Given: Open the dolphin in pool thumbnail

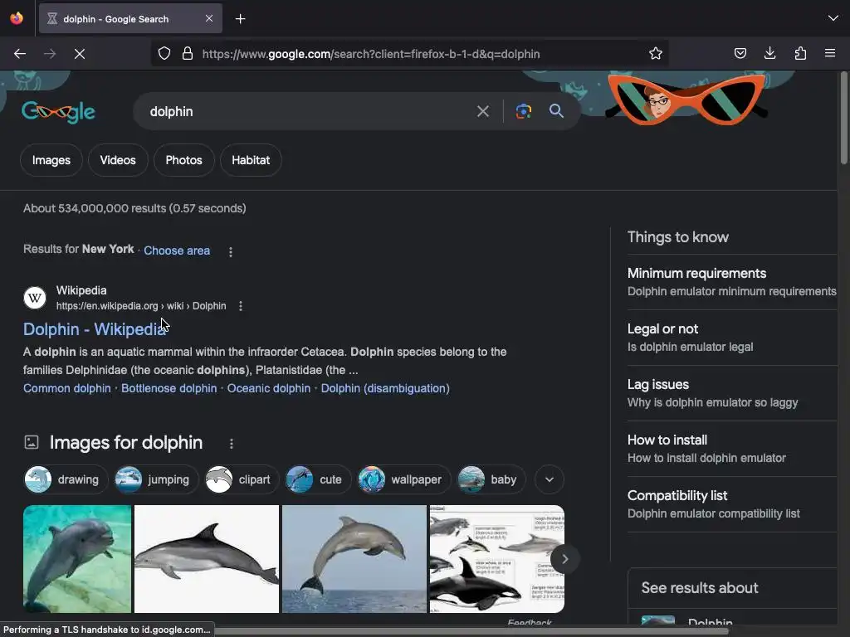Looking at the screenshot, I should [77, 559].
